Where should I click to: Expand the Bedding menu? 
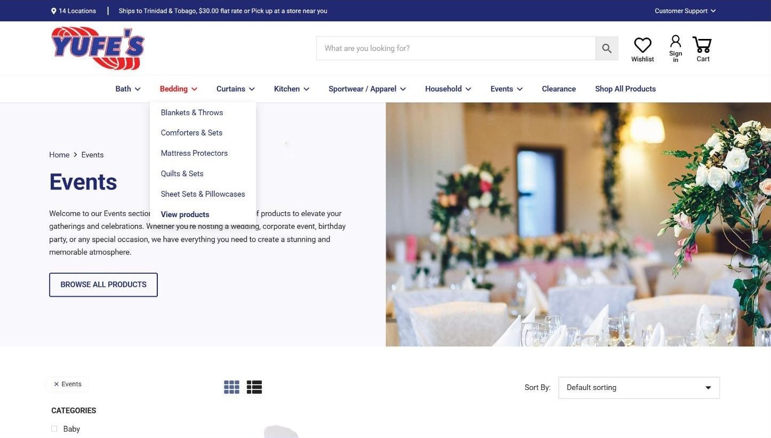[179, 89]
